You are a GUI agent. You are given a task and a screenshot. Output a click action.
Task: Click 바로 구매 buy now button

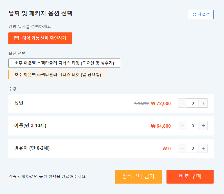pos(190,177)
